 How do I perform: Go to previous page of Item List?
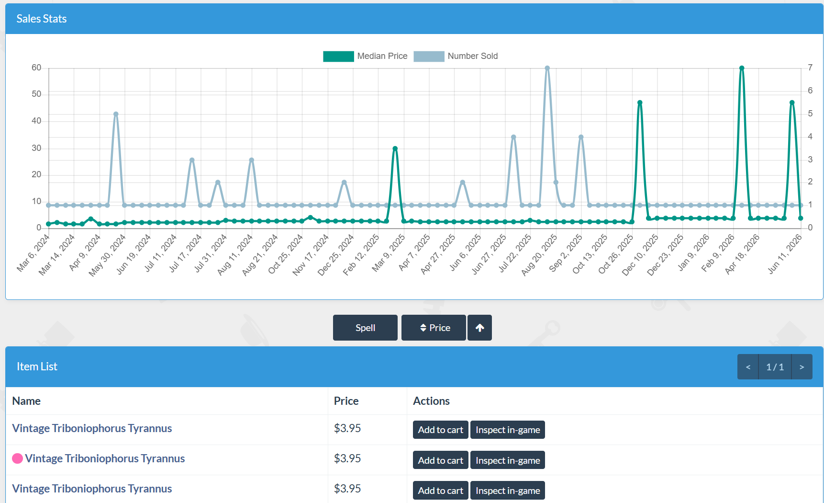(748, 367)
